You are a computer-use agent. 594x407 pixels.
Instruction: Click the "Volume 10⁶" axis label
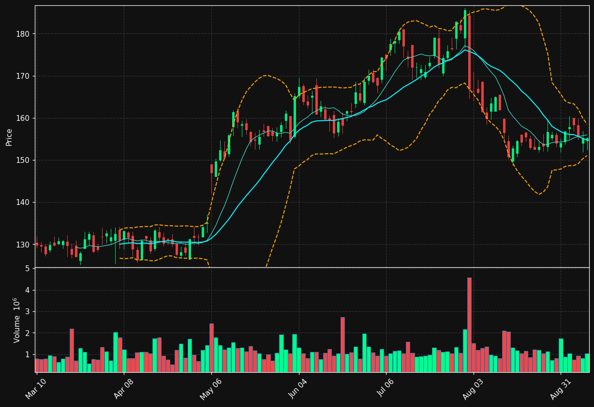coord(17,320)
